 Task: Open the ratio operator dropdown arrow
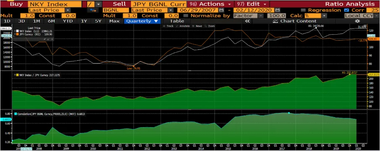click(98, 4)
